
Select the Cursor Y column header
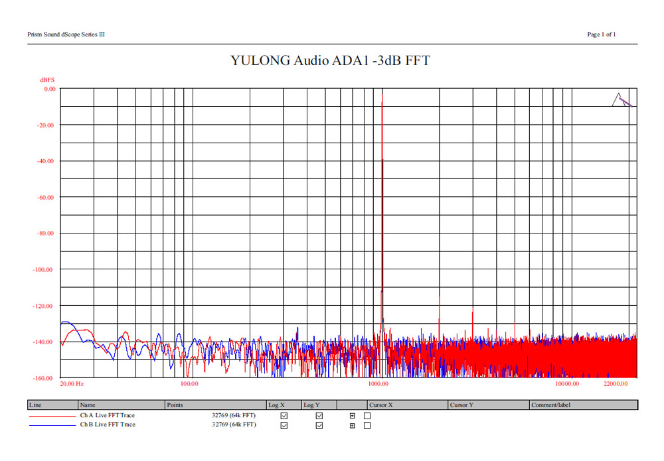click(x=489, y=405)
